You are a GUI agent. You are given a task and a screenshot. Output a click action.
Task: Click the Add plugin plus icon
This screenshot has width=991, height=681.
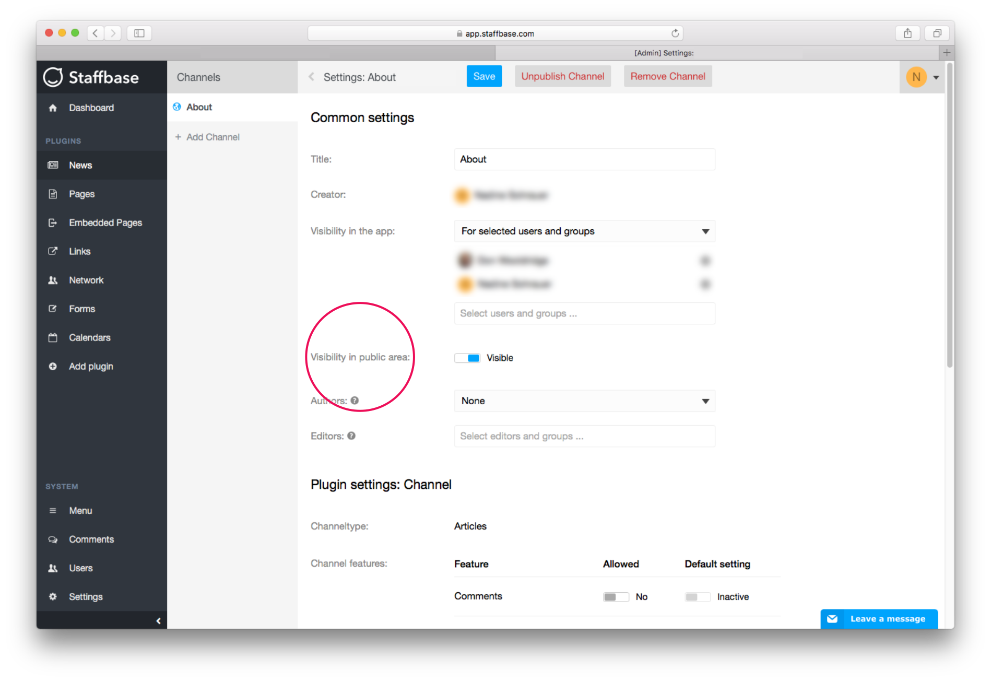point(53,367)
